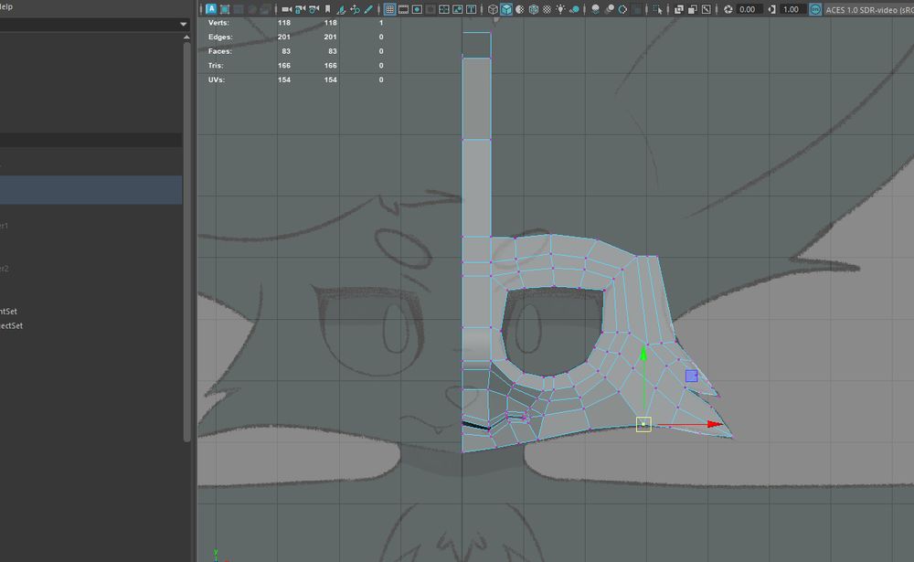The height and width of the screenshot is (562, 914).
Task: Click the 'Verts:' heads-up display label
Action: click(x=218, y=23)
